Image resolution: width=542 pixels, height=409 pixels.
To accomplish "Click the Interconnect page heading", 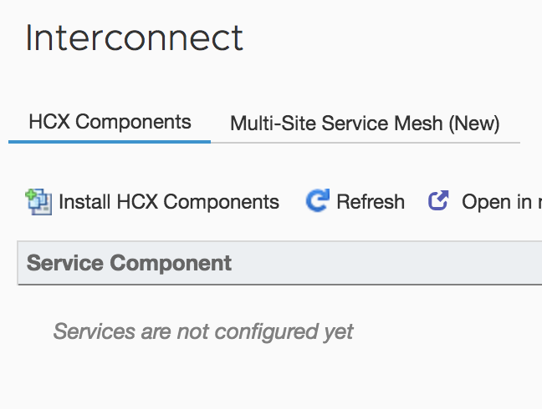I will tap(135, 38).
